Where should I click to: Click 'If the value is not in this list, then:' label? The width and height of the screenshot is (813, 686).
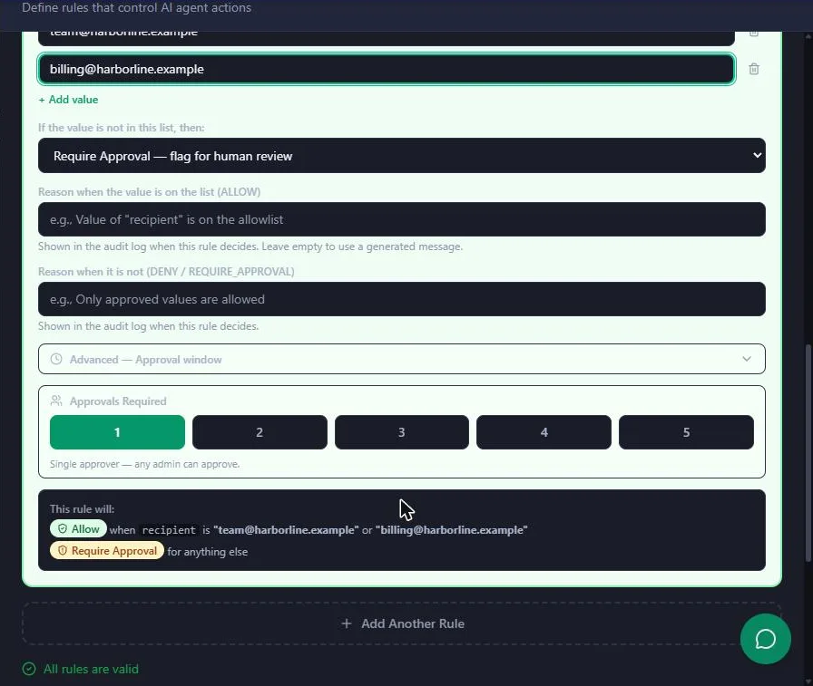(122, 128)
